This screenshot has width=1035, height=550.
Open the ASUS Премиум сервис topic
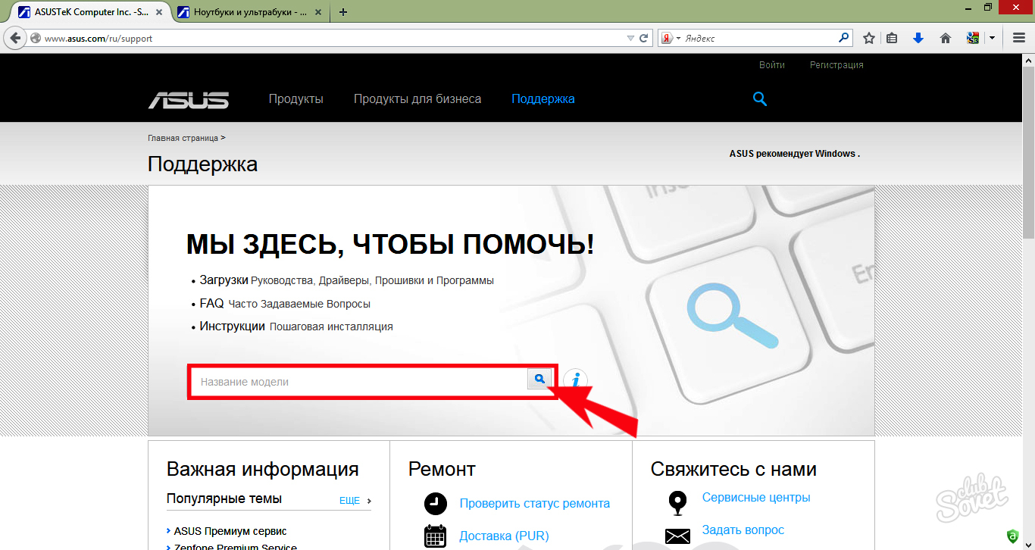click(230, 531)
